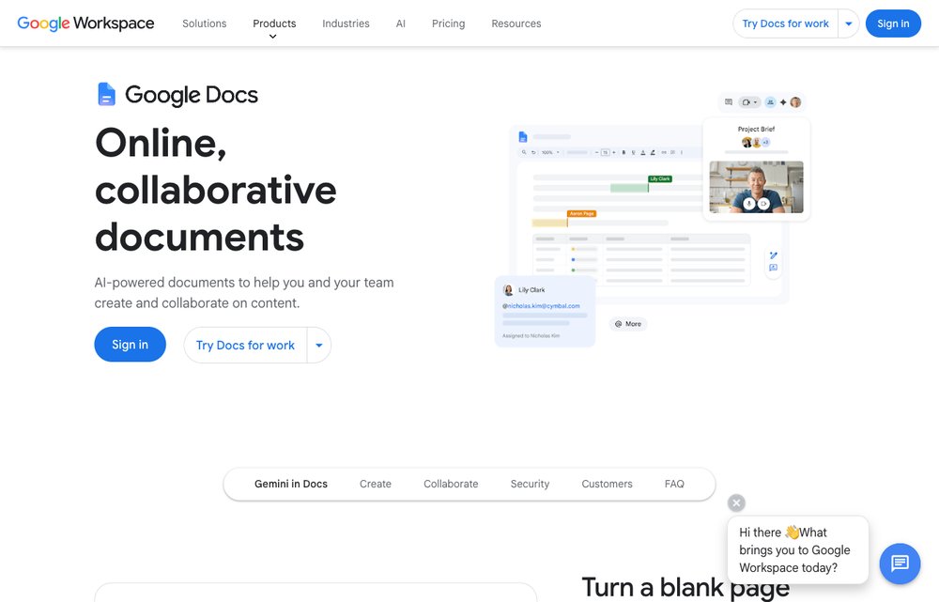Click the man's video call thumbnail

(x=756, y=187)
